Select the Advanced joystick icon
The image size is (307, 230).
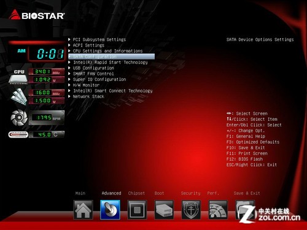[110, 210]
